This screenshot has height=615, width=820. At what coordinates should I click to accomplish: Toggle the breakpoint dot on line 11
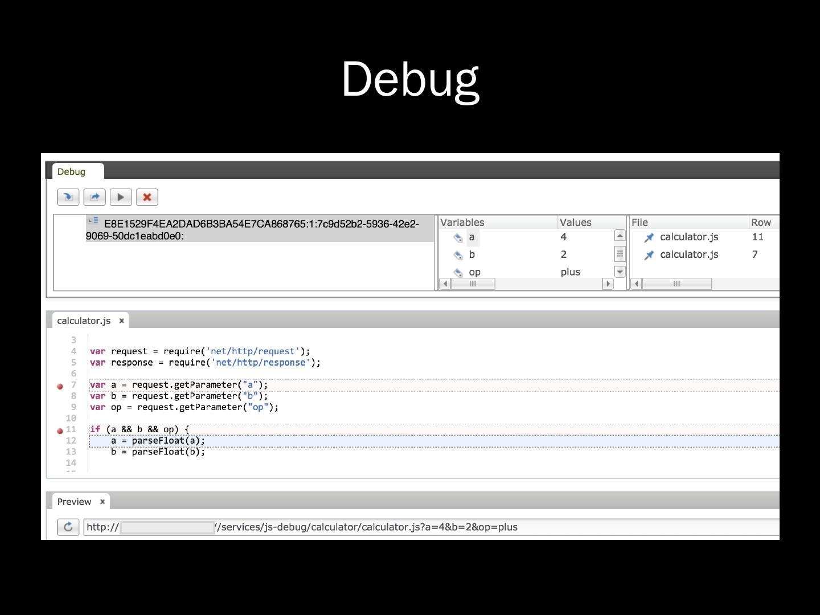coord(60,431)
